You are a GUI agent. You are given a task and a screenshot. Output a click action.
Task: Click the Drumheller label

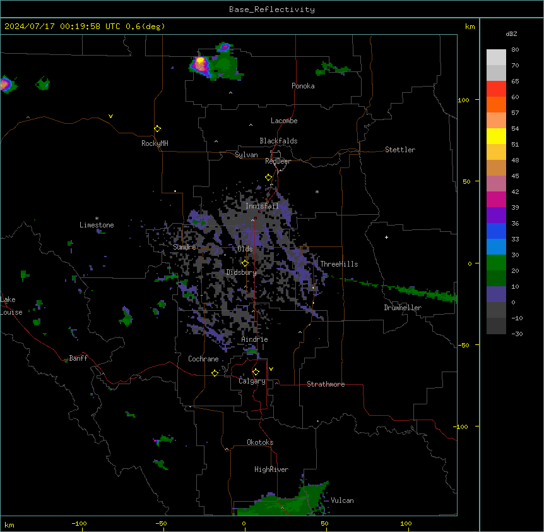pyautogui.click(x=403, y=308)
